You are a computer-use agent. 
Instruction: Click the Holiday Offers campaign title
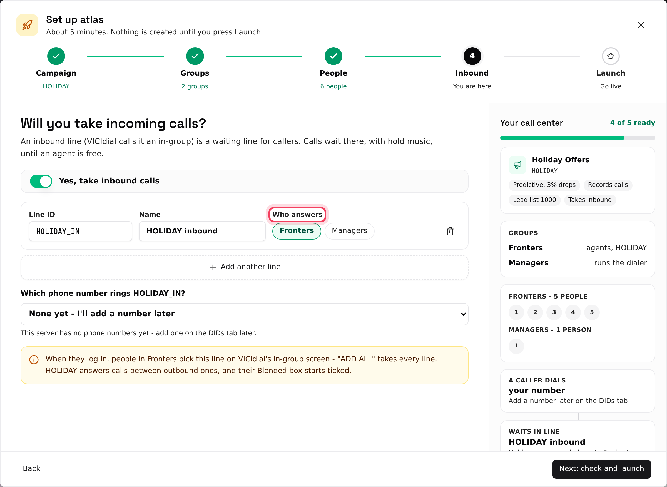coord(560,160)
